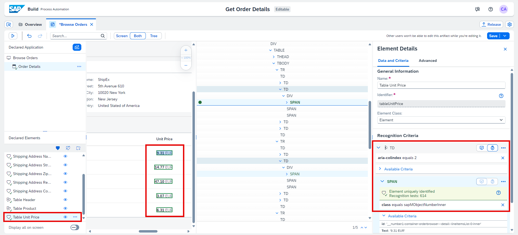The image size is (518, 235).
Task: Select Browse Orders in Declared Application
Action: coord(25,58)
